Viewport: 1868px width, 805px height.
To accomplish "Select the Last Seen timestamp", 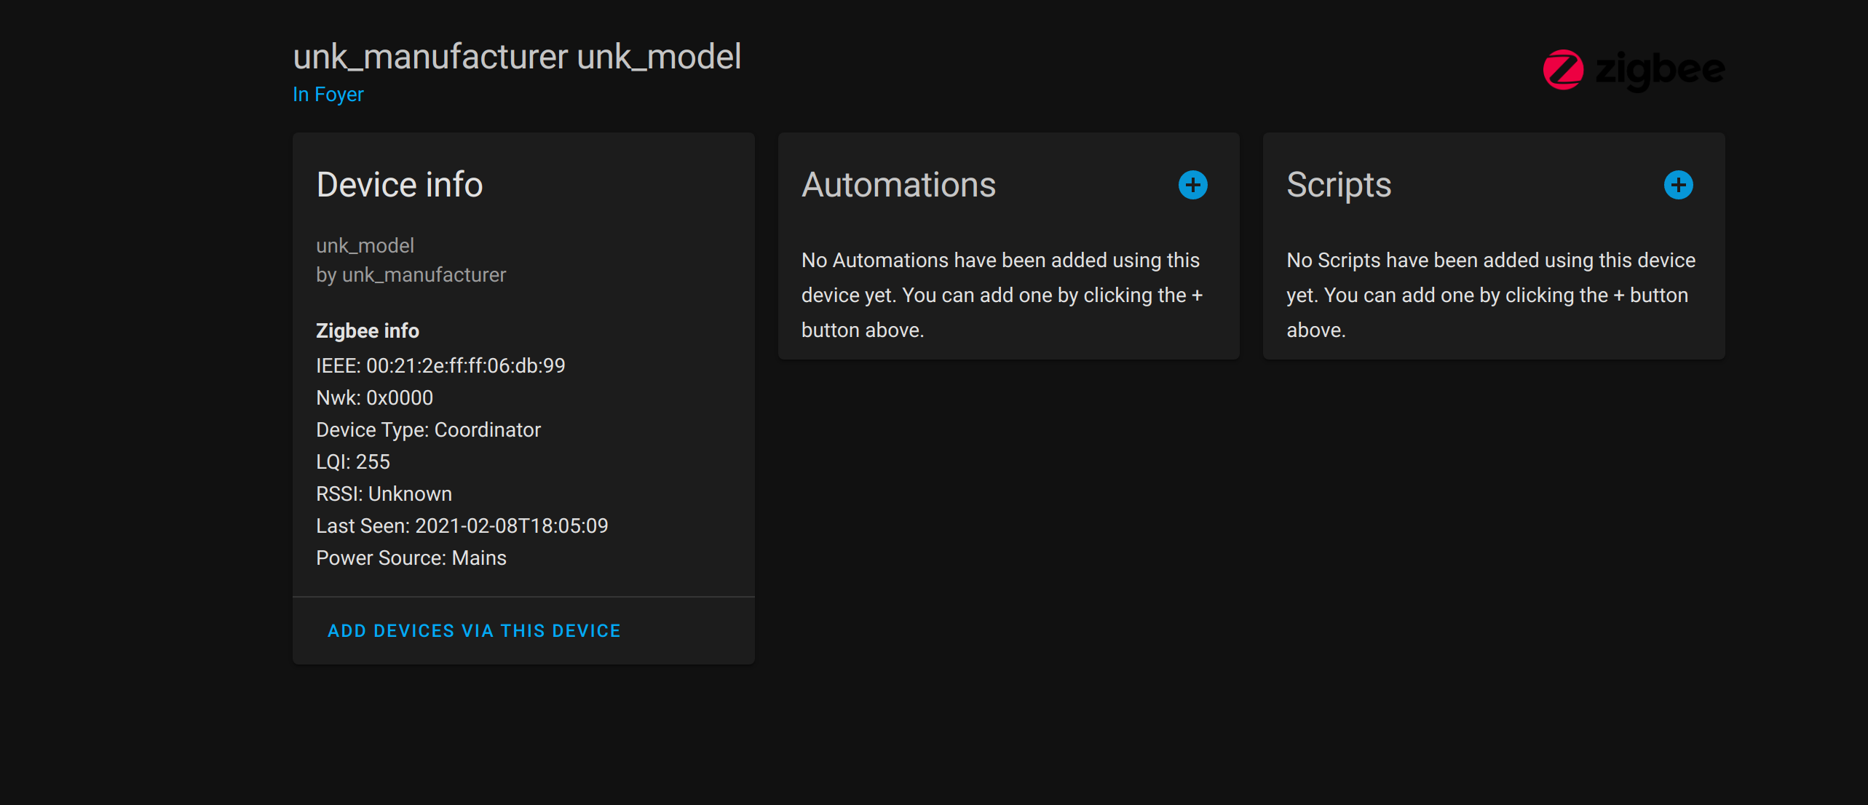I will (x=462, y=526).
